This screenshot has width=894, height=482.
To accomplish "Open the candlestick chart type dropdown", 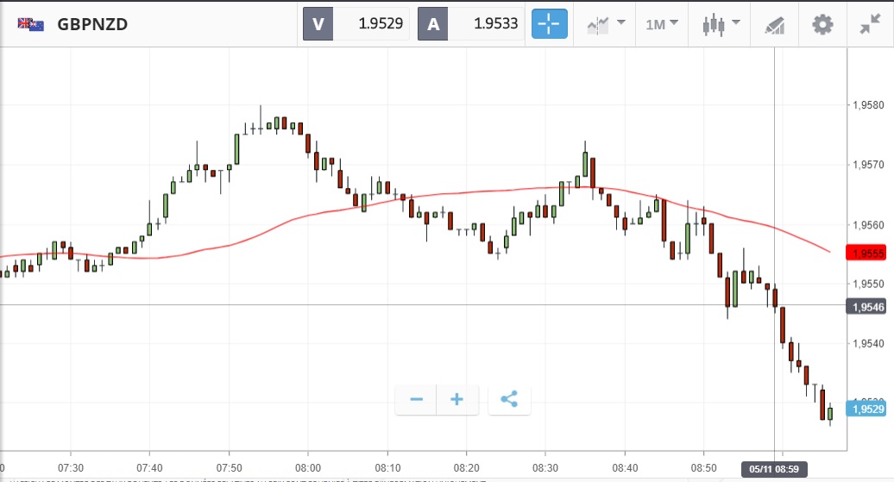I will [721, 23].
